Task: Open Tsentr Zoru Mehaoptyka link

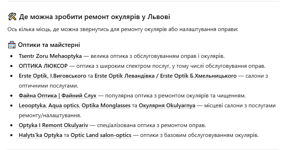Action: click(50, 56)
